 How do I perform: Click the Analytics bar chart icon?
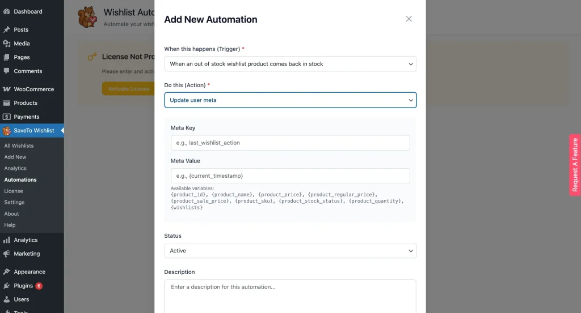click(7, 240)
